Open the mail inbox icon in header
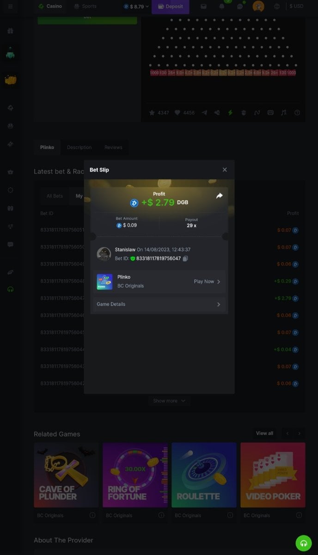 [x=203, y=6]
